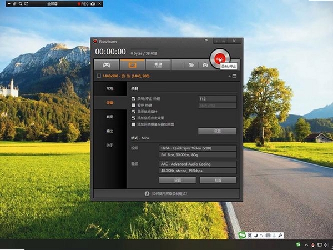333x250 pixels.
Task: Open help via the question mark icon
Action: pyautogui.click(x=206, y=41)
